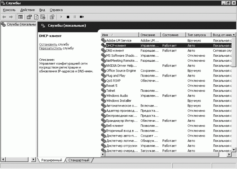Open the Консоль menu
This screenshot has width=237, height=169.
[x=9, y=10]
